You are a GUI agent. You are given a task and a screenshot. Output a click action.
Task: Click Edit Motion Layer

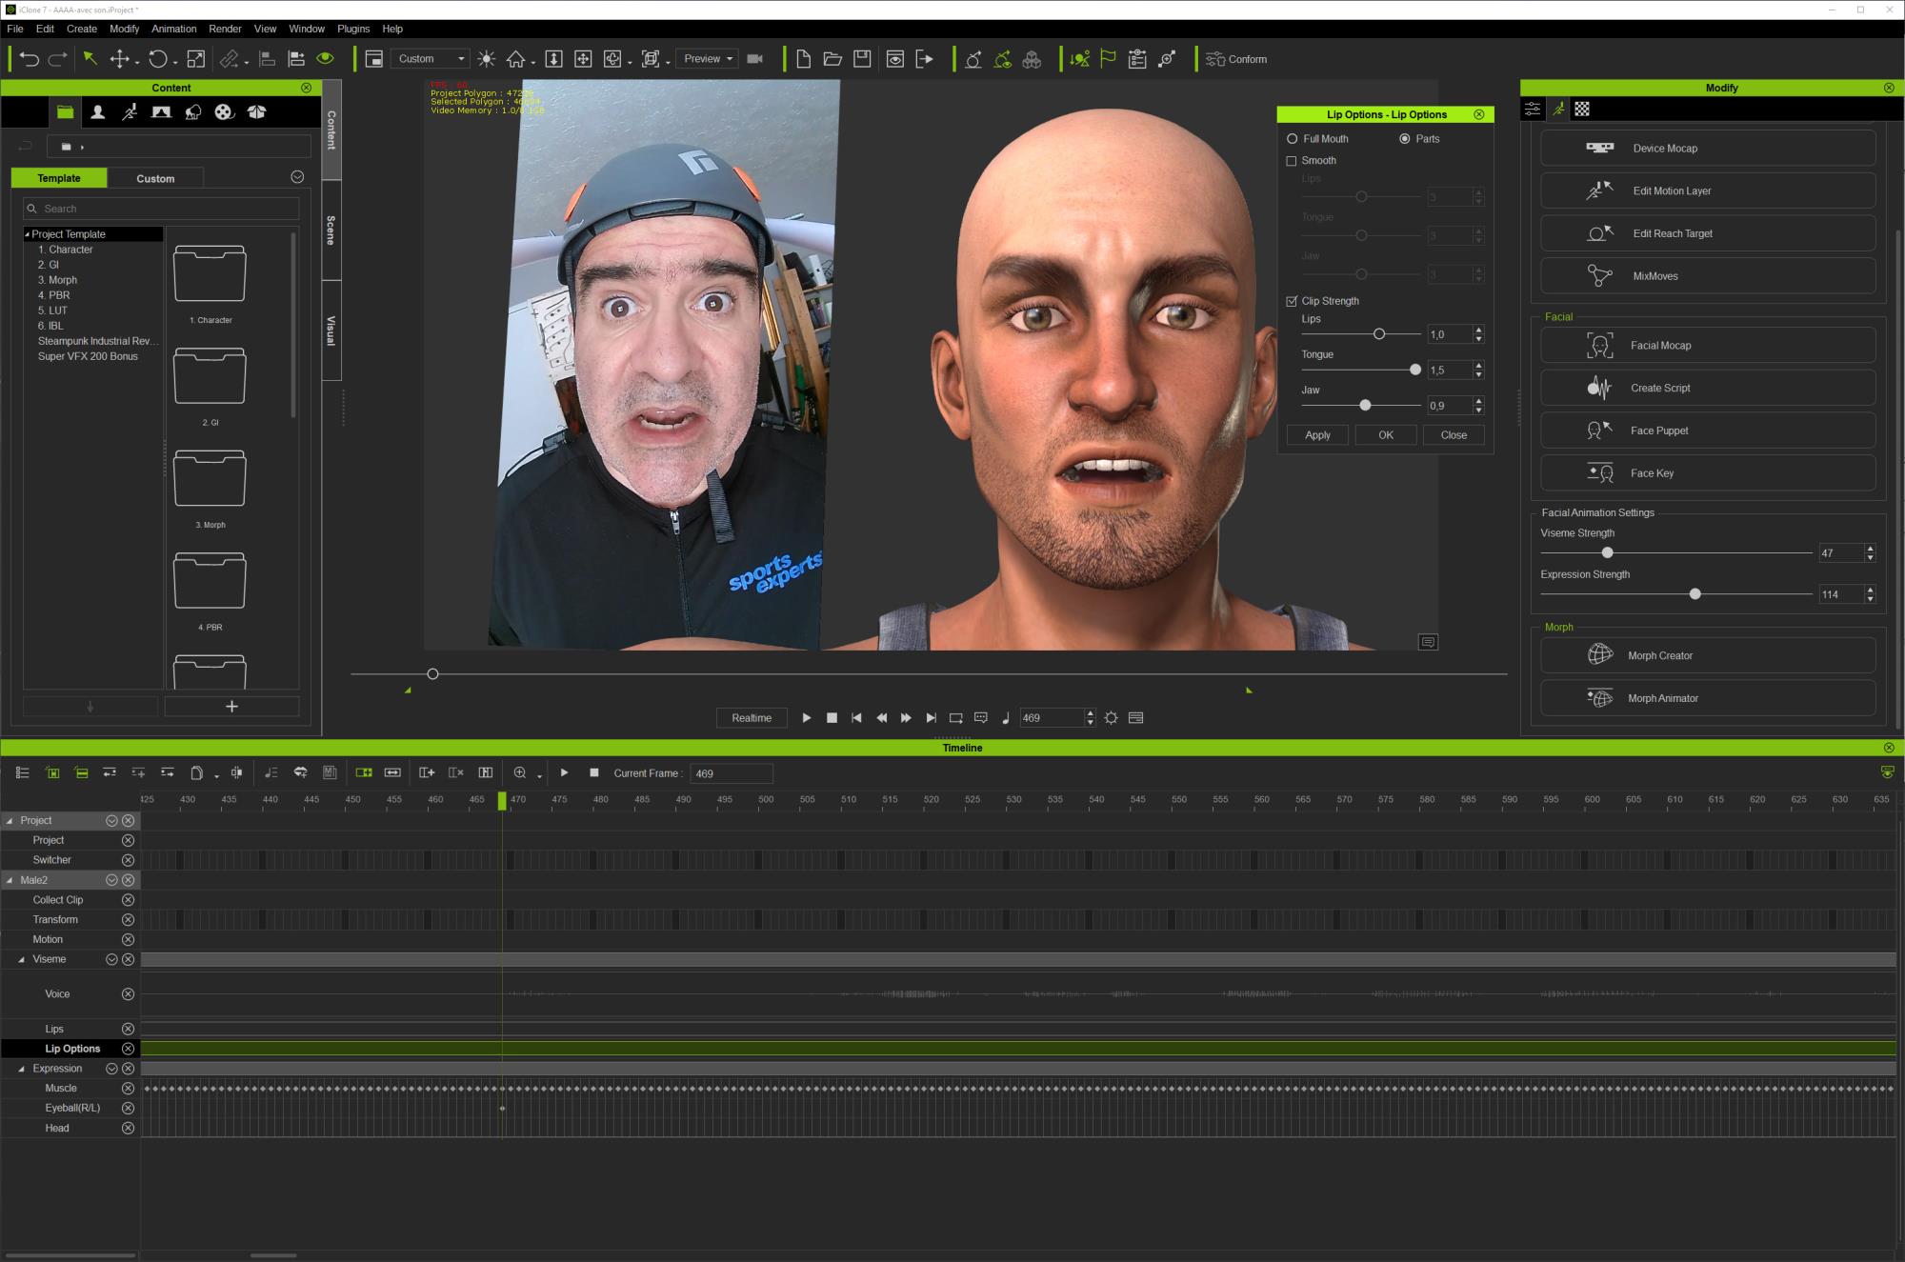(x=1708, y=190)
